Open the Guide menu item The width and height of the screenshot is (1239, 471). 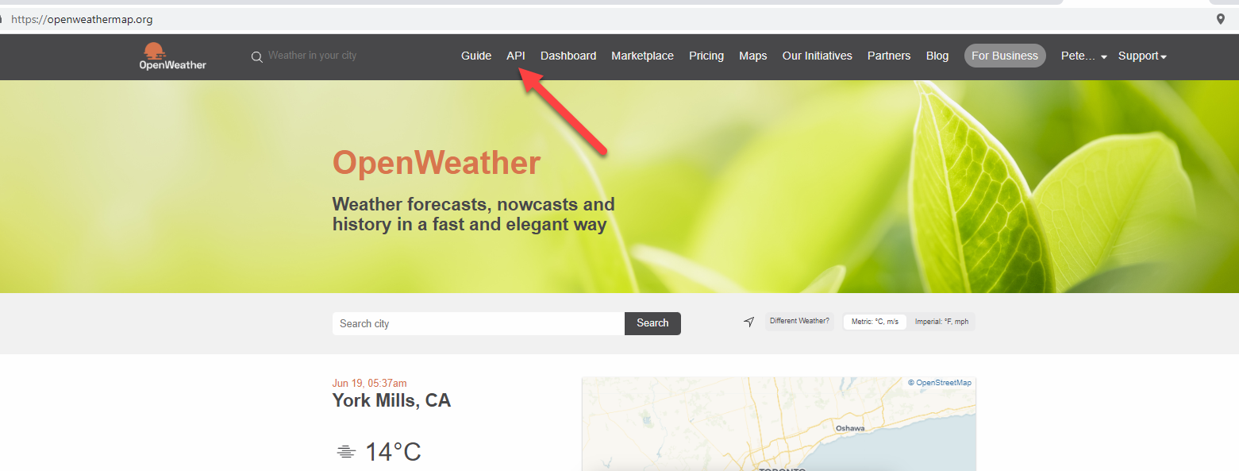click(x=476, y=56)
